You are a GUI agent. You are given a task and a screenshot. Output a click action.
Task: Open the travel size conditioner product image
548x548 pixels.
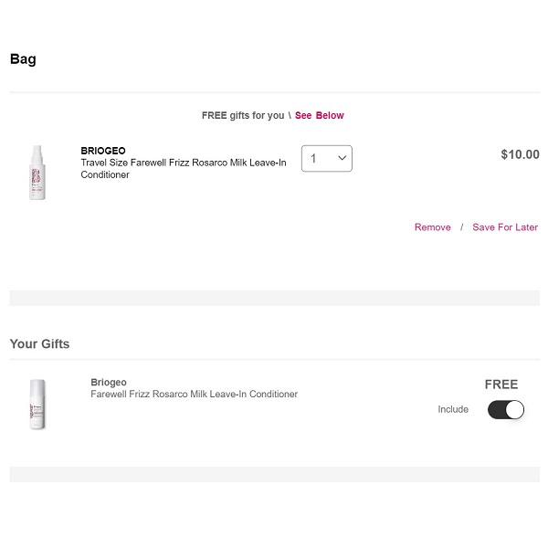coord(37,172)
